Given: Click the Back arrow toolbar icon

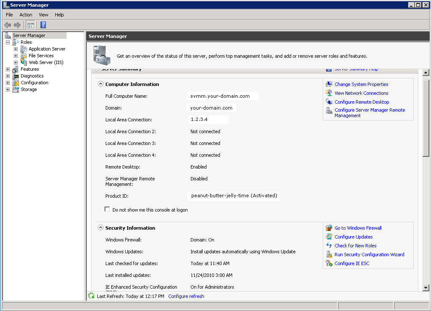Looking at the screenshot, I should (x=8, y=25).
